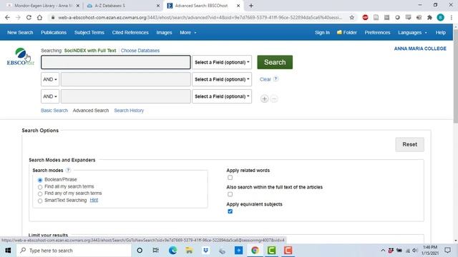The width and height of the screenshot is (458, 257).
Task: Open red Camtasia recorder on taskbar
Action: [288, 251]
